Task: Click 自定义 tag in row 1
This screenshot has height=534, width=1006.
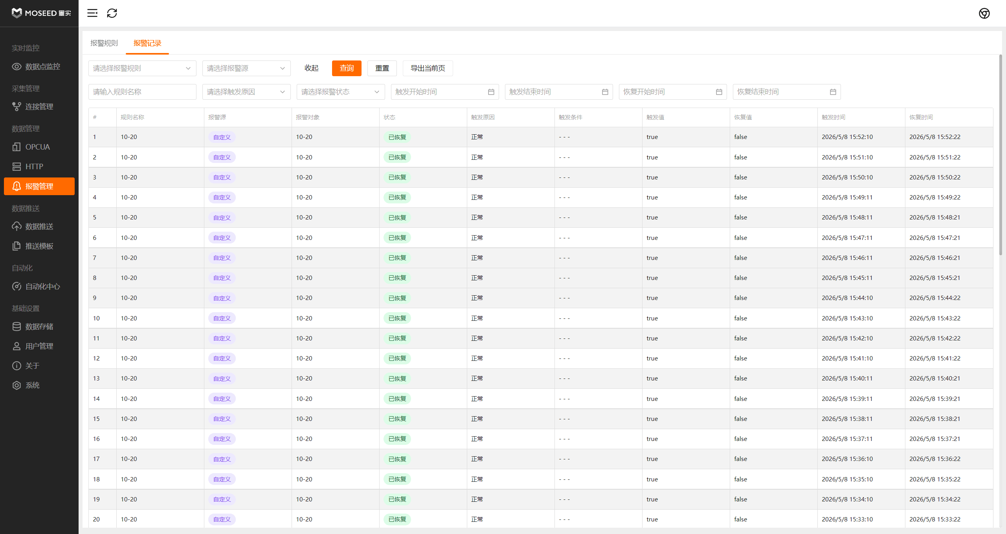Action: point(222,137)
